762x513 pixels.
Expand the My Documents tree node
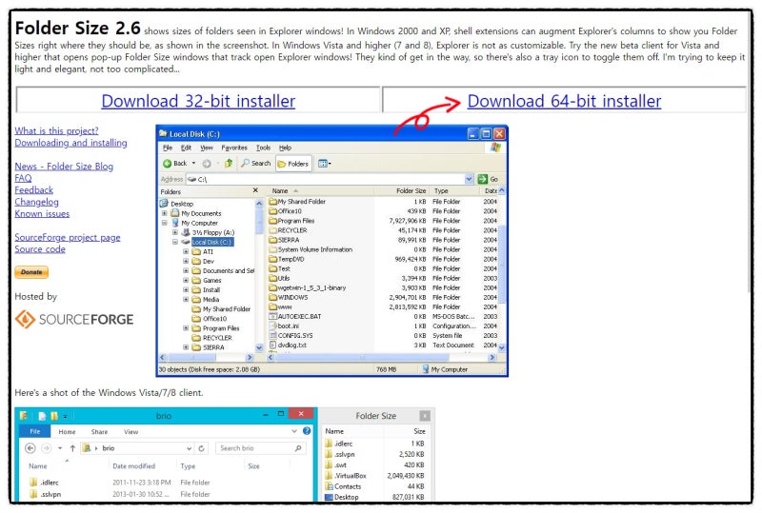pos(164,213)
